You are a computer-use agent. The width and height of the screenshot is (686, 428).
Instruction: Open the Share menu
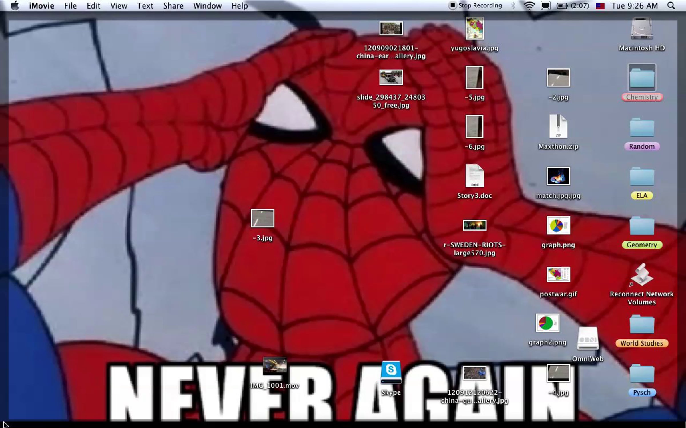173,6
